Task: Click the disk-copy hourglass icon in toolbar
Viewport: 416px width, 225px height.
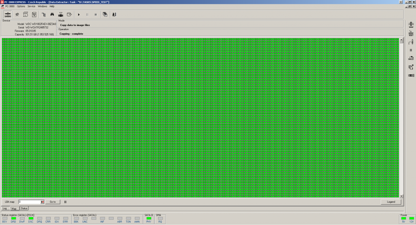Action: click(61, 15)
